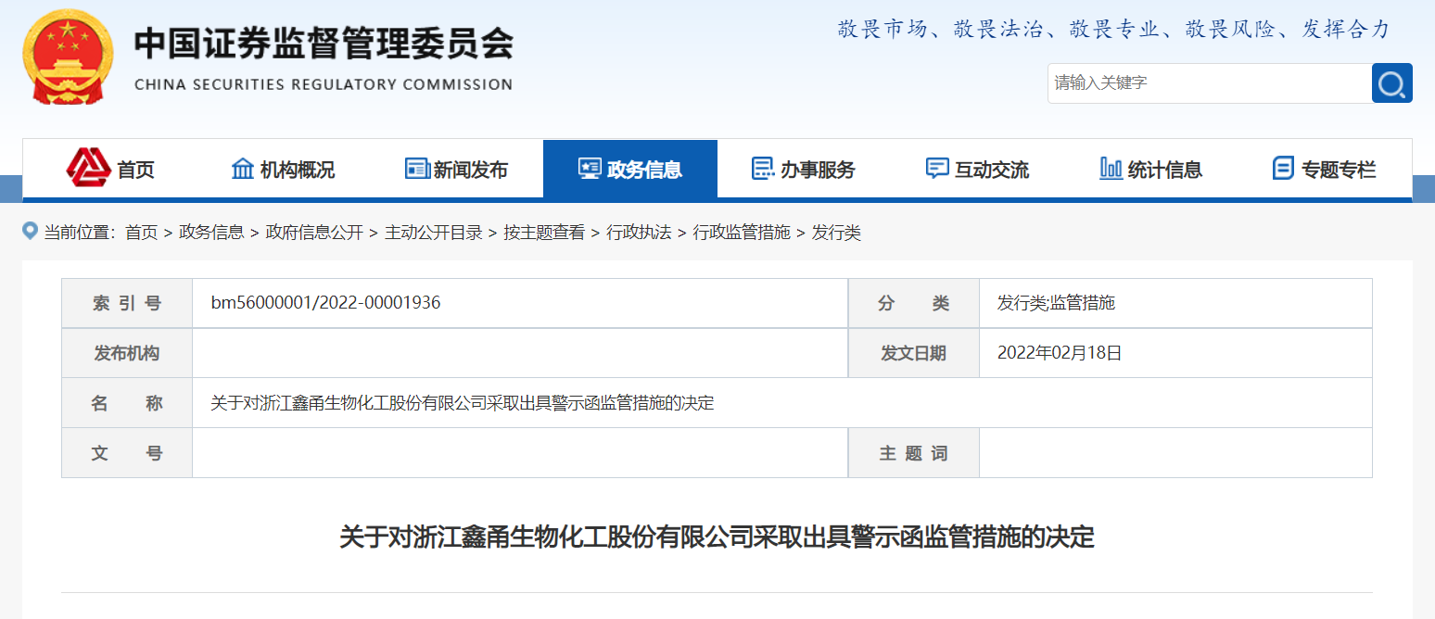The height and width of the screenshot is (619, 1435).
Task: Open the 办事服务 tab
Action: [x=804, y=169]
